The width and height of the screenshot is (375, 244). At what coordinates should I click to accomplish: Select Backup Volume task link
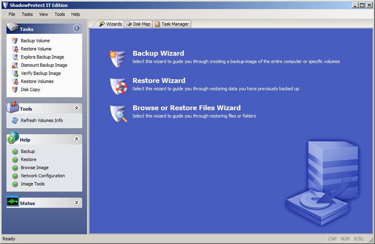coord(35,41)
